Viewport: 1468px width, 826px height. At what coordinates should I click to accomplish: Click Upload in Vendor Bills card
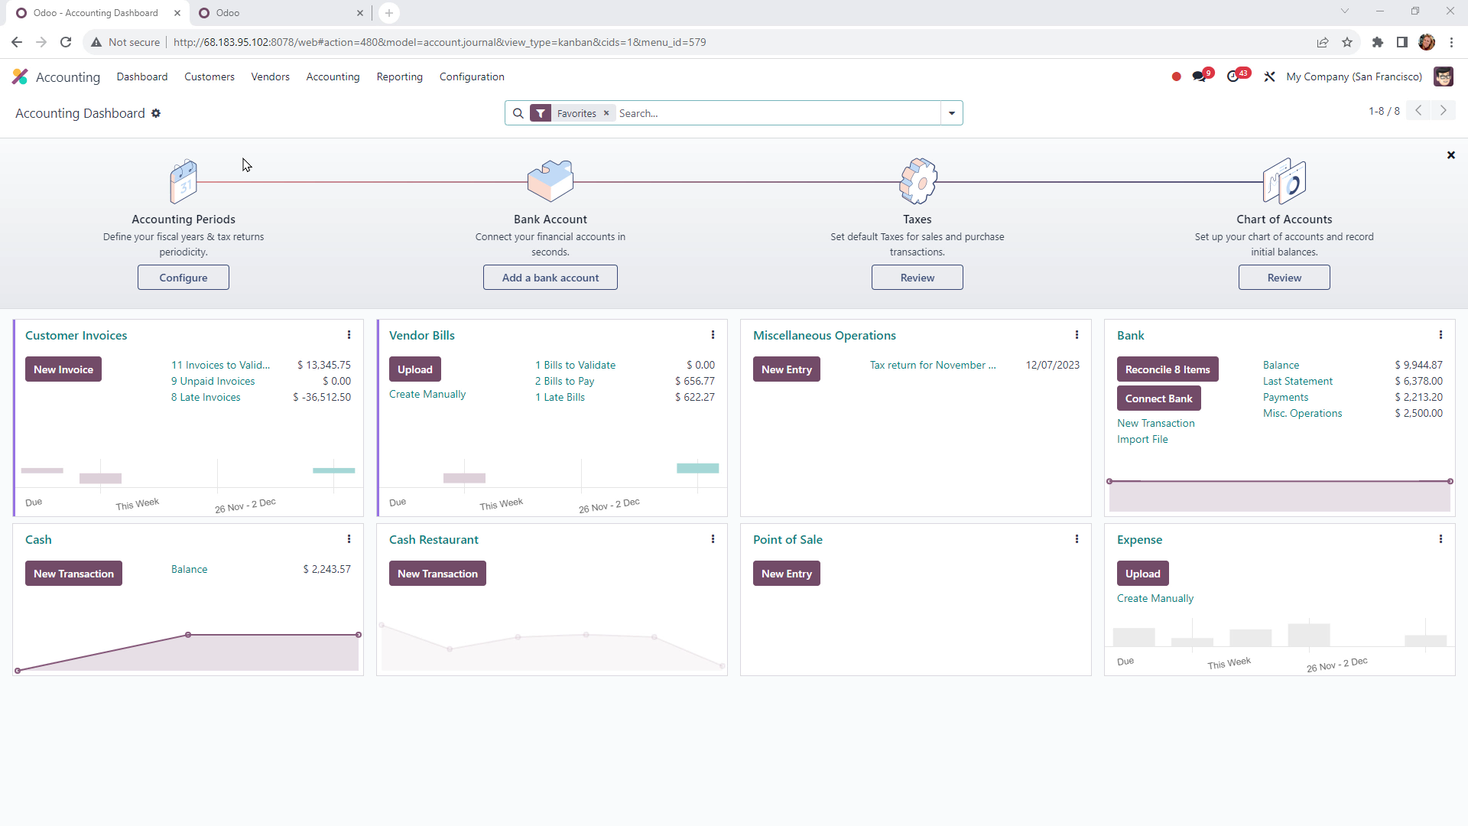click(415, 369)
